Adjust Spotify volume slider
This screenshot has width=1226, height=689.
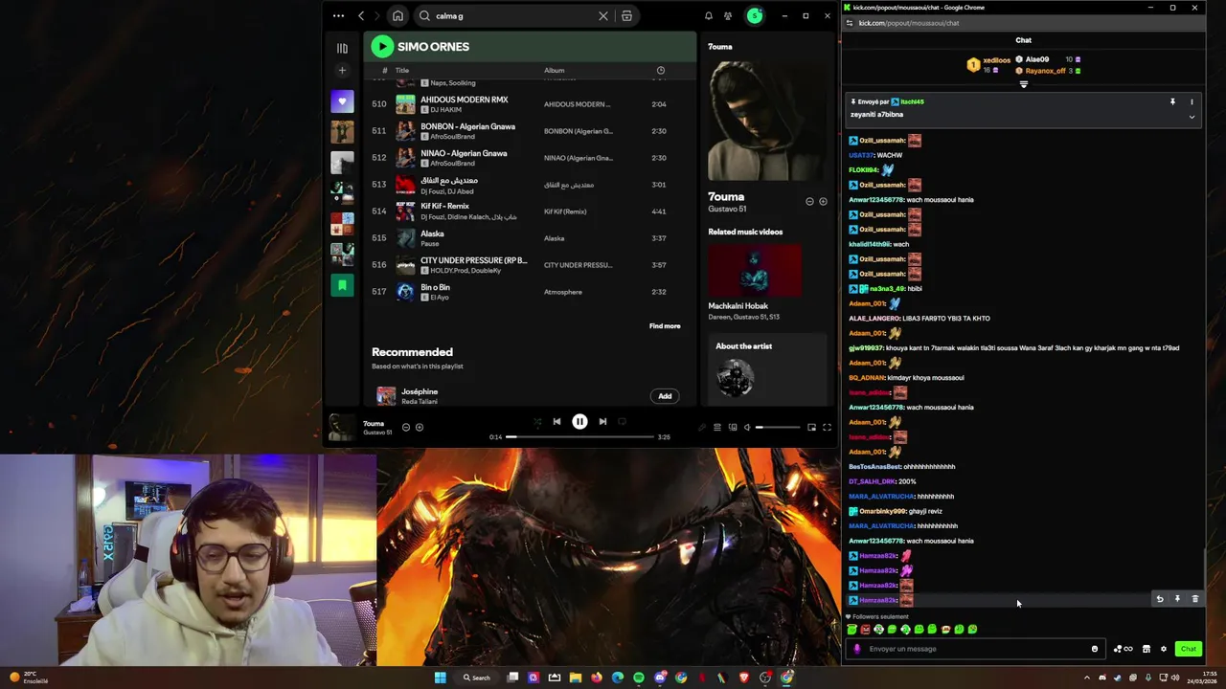tap(777, 428)
